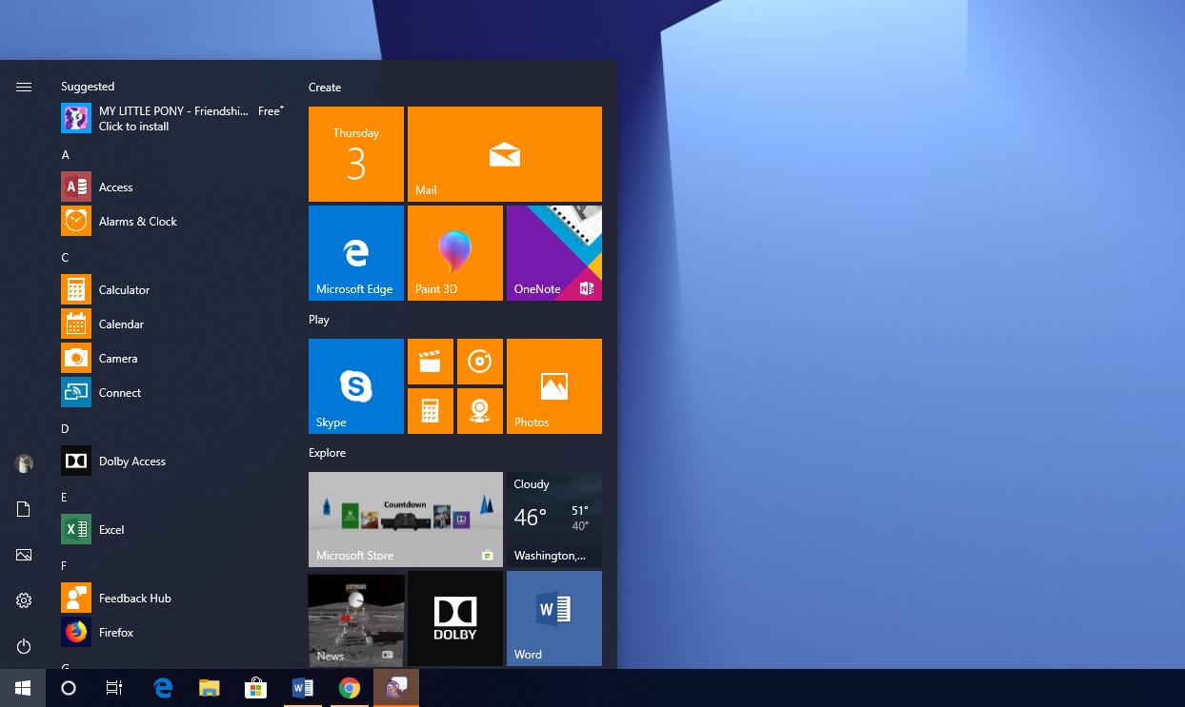The width and height of the screenshot is (1185, 707).
Task: Launch the Microsoft Edge tile
Action: tap(356, 253)
